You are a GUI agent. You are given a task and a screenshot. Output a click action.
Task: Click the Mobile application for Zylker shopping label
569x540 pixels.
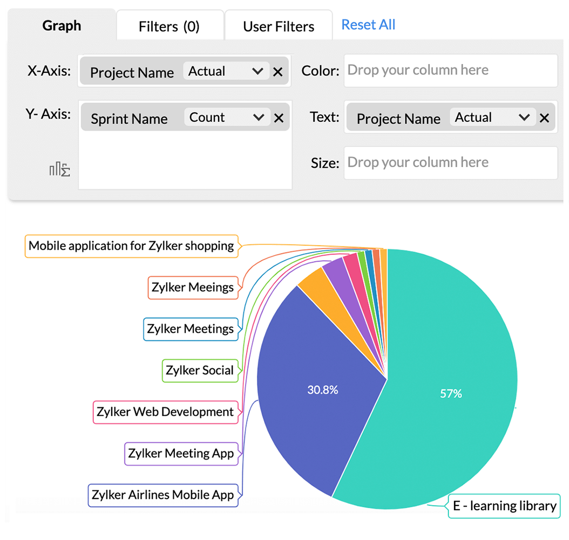(131, 246)
